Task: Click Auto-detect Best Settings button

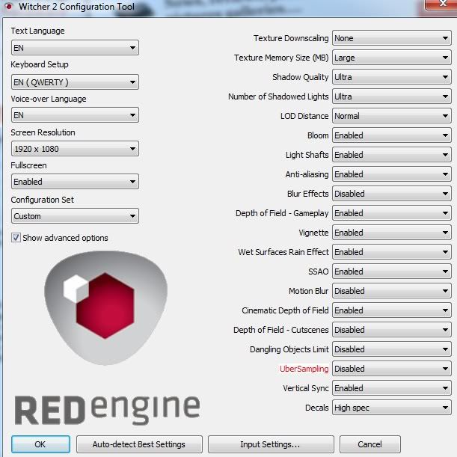Action: click(139, 444)
